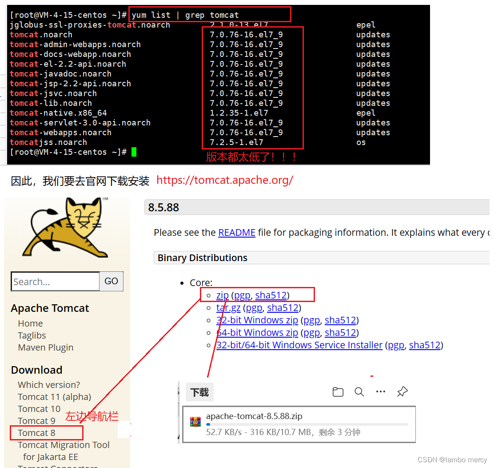Click the terminal cursor at the prompt
The height and width of the screenshot is (468, 494).
pos(134,152)
